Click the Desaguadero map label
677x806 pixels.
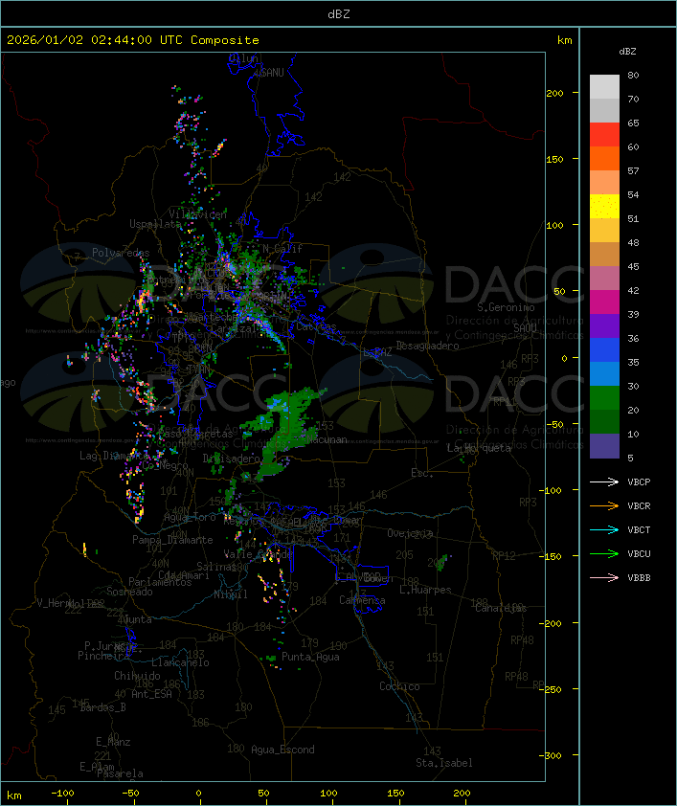pos(428,346)
